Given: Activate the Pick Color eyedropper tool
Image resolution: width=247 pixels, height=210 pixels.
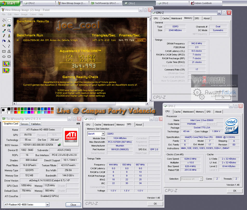Looking at the screenshot, I should (x=4, y=31).
